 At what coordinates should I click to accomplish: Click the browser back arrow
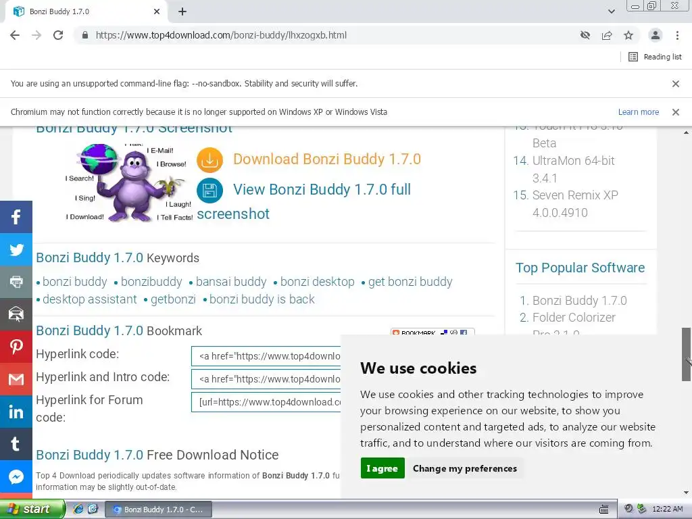pos(15,35)
